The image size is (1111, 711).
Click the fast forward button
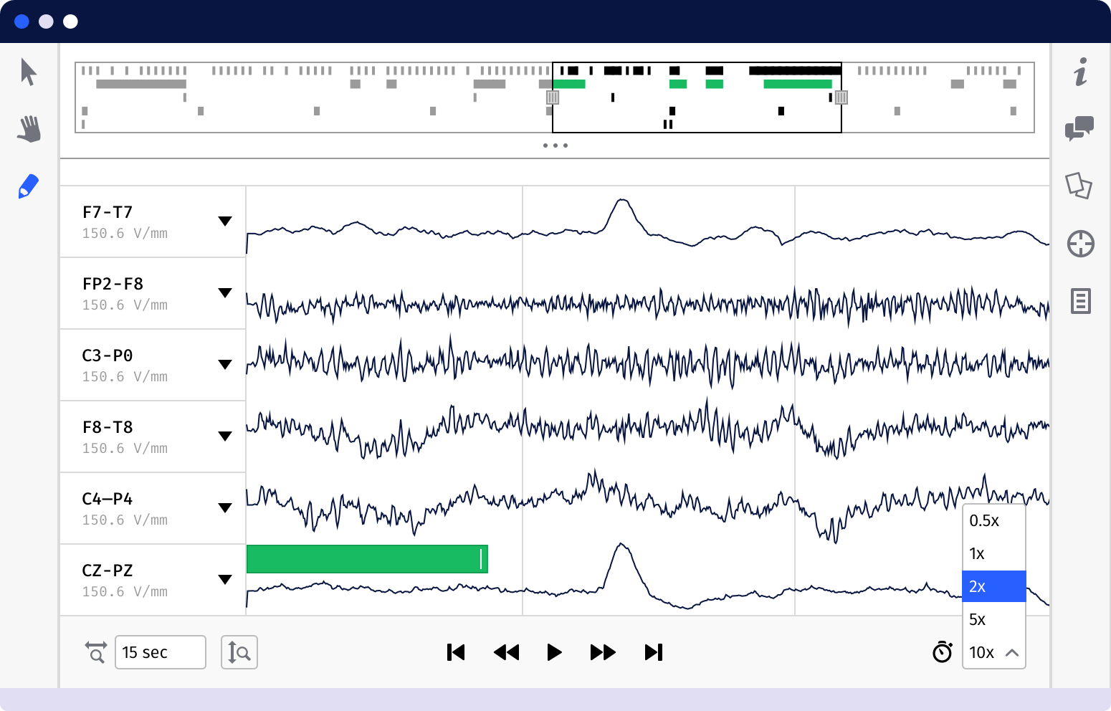(603, 652)
